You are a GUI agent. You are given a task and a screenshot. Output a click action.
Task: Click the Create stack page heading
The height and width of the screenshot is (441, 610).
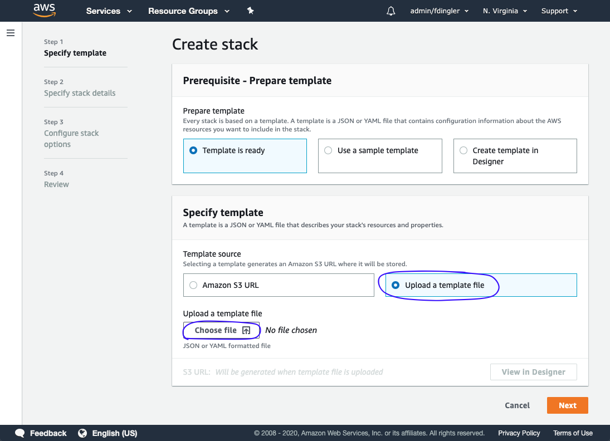click(x=215, y=45)
